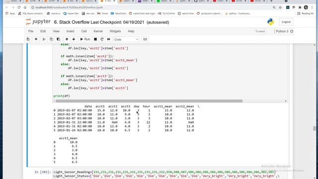
Task: Open the View menu
Action: tap(56, 31)
